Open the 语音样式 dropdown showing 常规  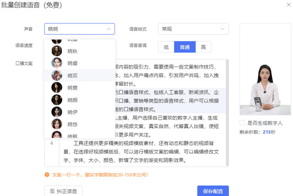pos(193,29)
